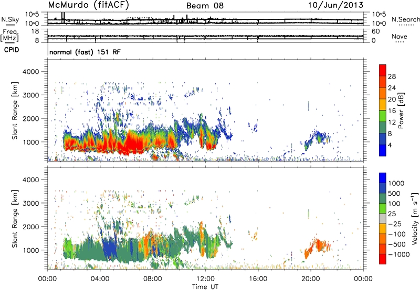Click the '12' value on the Power scale
Viewport: 420px width, 290px height.
tap(392, 122)
